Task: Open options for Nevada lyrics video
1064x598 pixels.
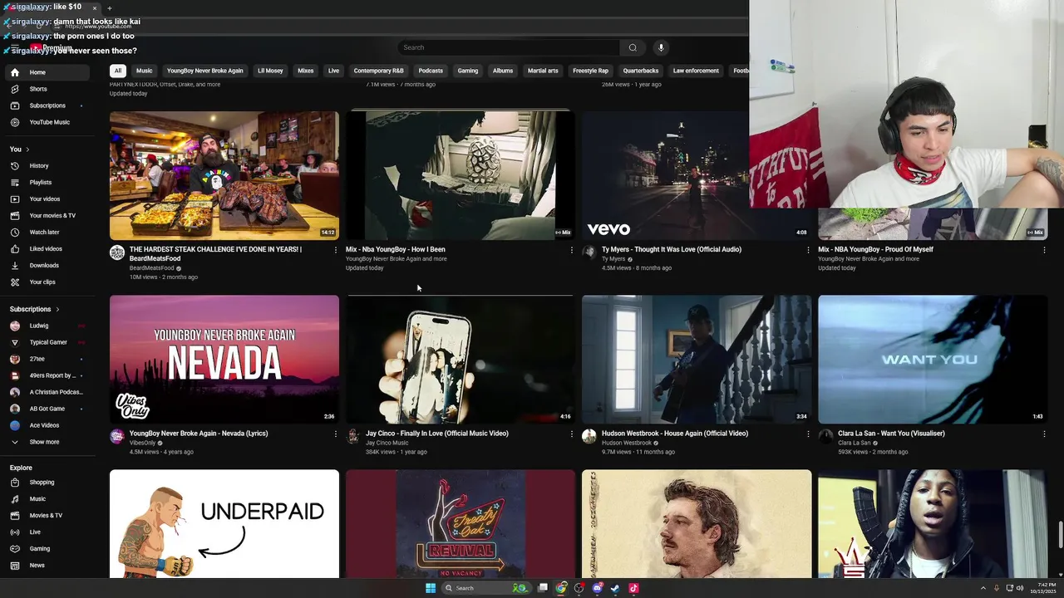Action: [335, 434]
